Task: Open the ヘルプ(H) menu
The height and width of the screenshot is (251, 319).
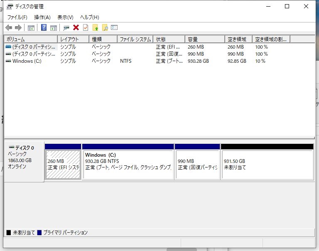Action: pos(90,17)
